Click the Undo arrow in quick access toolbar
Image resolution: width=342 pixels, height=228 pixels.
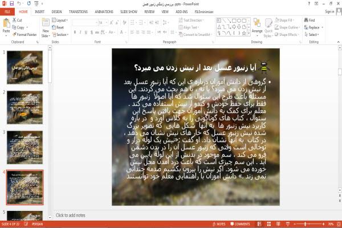click(19, 3)
